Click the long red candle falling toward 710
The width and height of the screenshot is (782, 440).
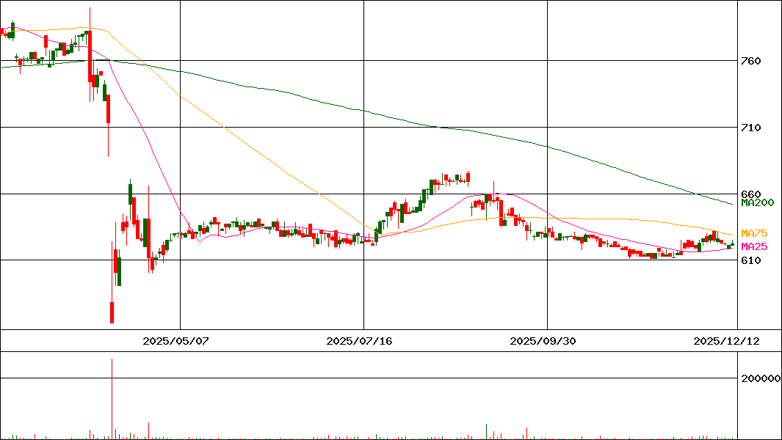pyautogui.click(x=108, y=110)
